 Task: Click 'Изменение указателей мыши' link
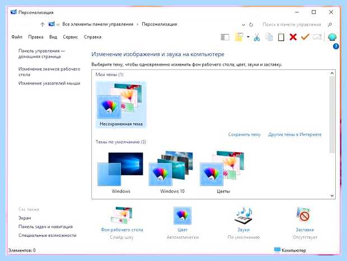pyautogui.click(x=49, y=83)
